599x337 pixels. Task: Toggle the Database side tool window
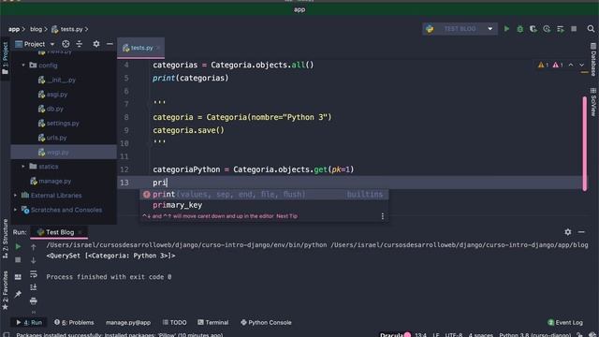point(593,60)
